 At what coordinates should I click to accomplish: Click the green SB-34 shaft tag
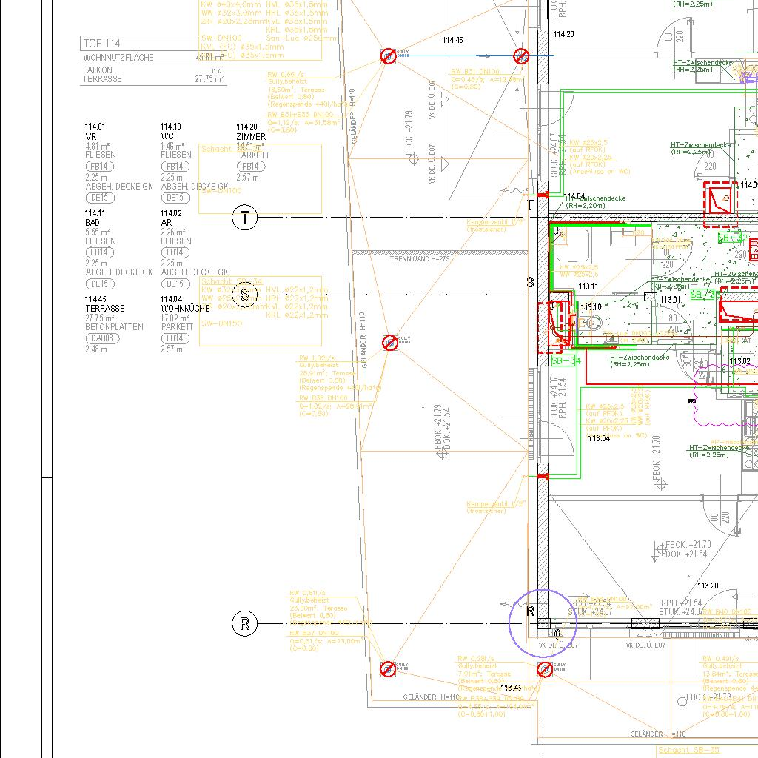(x=566, y=360)
